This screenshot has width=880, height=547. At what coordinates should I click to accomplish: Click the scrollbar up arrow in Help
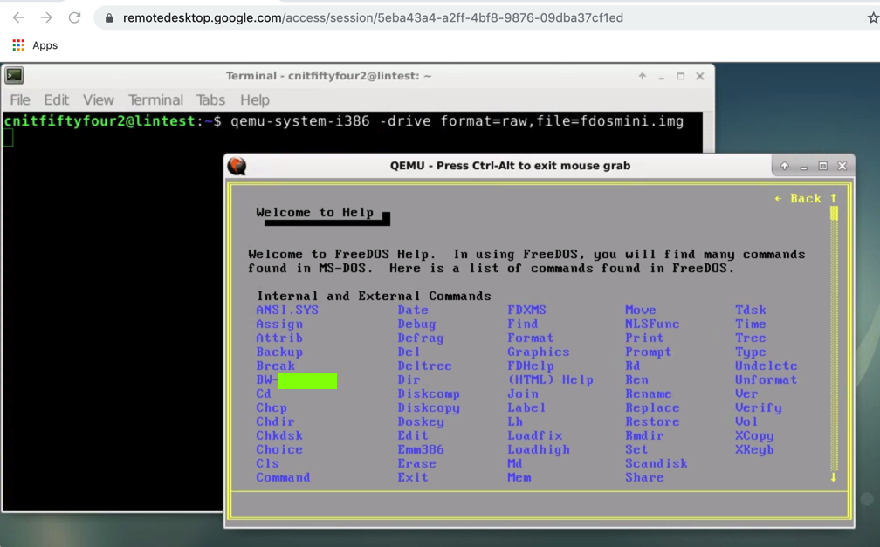(834, 198)
